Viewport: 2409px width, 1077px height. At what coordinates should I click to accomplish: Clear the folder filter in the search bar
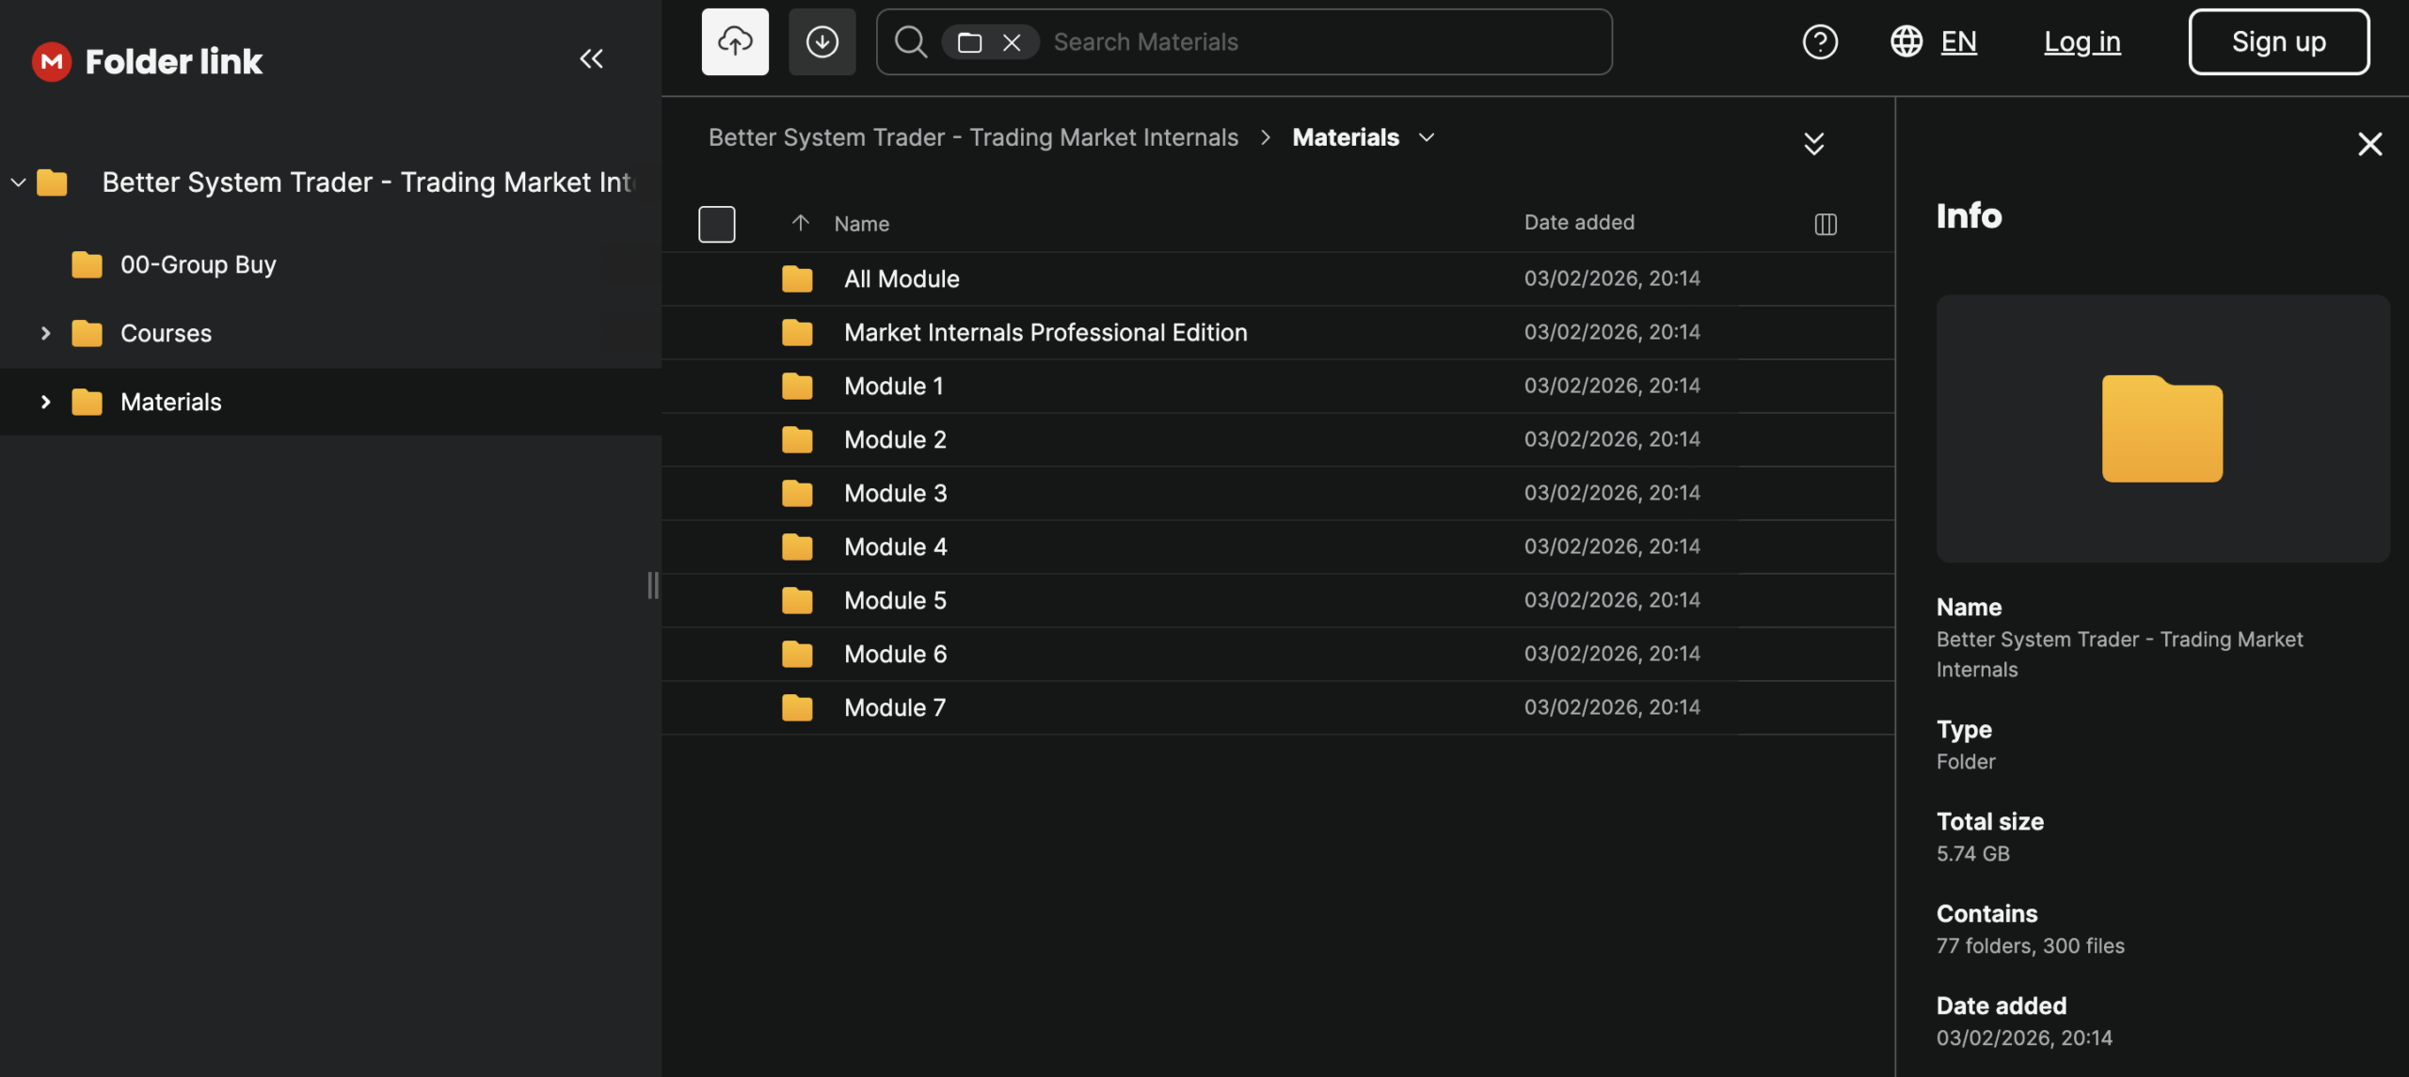click(1012, 42)
